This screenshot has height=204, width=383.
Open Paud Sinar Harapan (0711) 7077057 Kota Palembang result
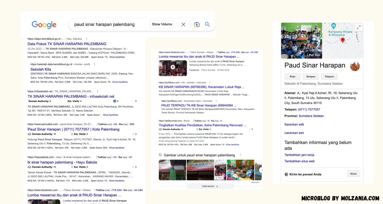[x=74, y=129]
